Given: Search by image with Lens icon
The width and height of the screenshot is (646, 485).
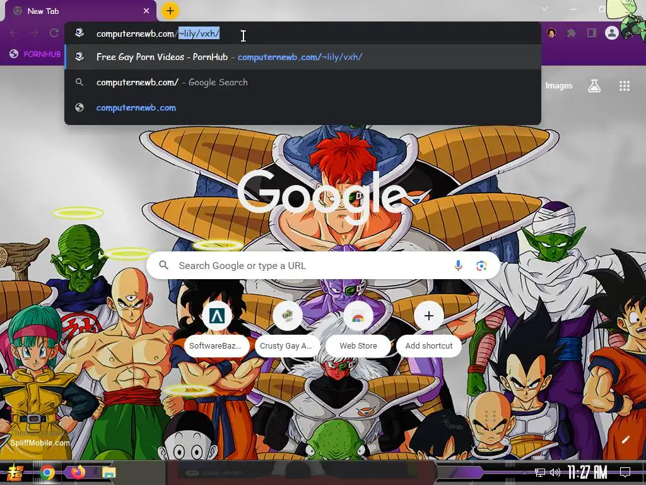Looking at the screenshot, I should pos(481,266).
